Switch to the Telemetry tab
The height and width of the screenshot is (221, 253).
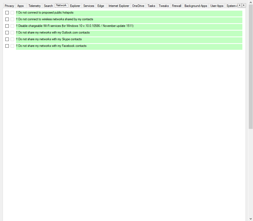point(35,6)
